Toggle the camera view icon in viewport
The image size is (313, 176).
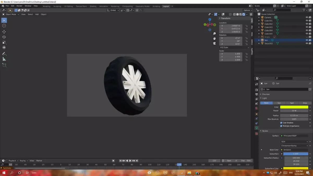pos(214,43)
